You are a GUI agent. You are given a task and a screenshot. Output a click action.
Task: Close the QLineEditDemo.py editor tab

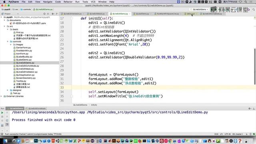click(130, 14)
